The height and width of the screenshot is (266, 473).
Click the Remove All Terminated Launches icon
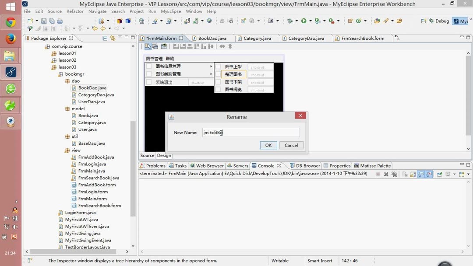[x=394, y=174]
